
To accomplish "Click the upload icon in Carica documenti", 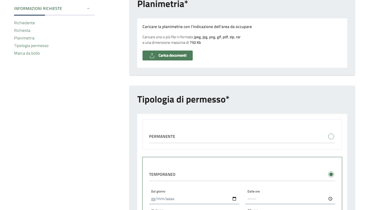I will click(x=152, y=55).
